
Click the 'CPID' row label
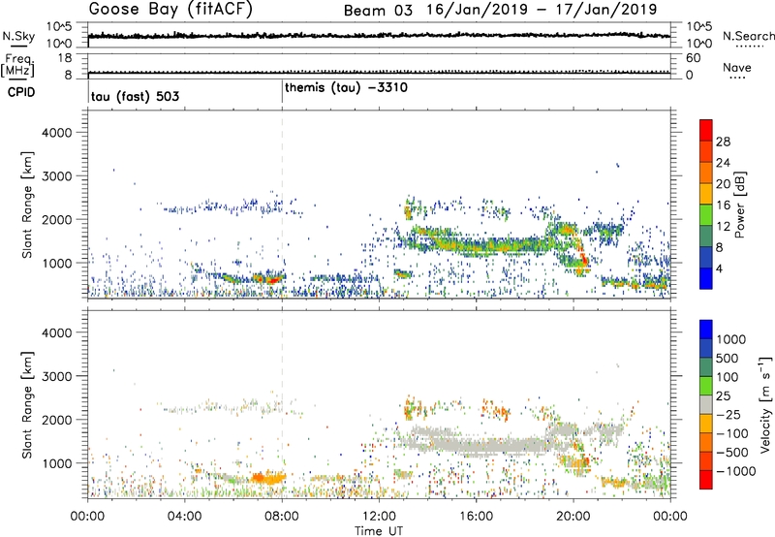pyautogui.click(x=21, y=92)
